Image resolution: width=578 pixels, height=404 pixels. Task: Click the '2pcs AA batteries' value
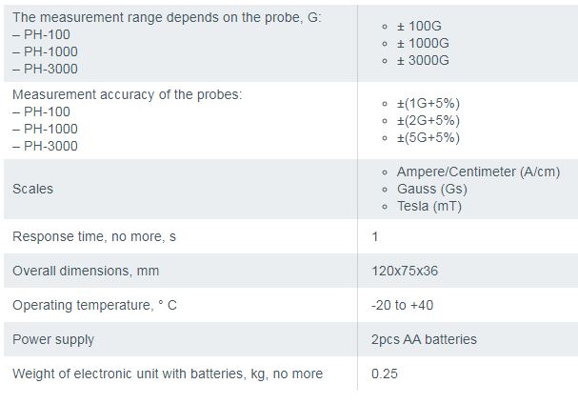pos(424,339)
